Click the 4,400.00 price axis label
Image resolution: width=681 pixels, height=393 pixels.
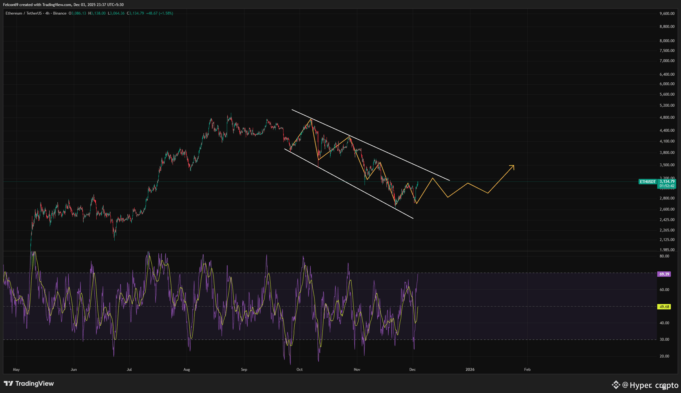click(x=667, y=130)
